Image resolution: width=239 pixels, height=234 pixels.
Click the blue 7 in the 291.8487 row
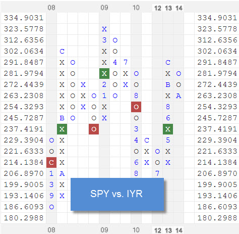tap(126, 62)
